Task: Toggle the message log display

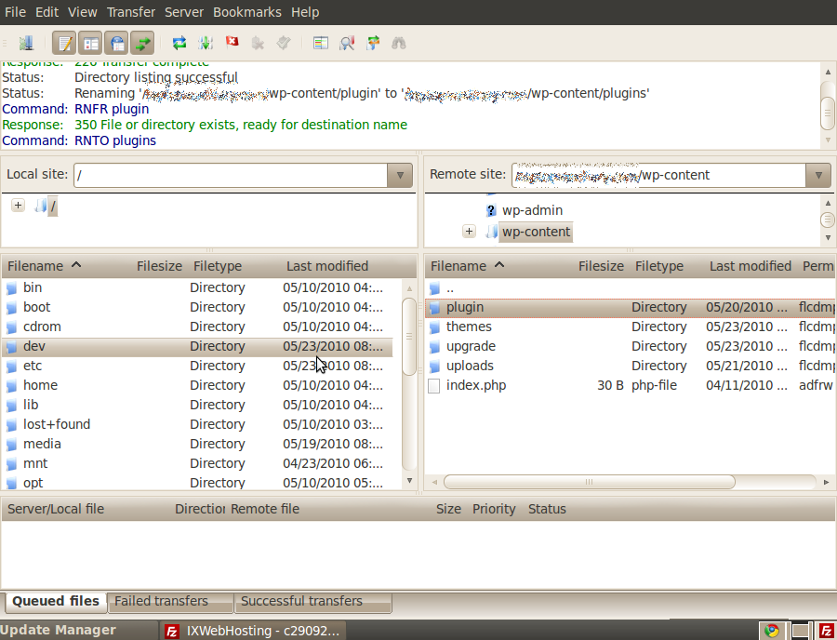Action: coord(64,43)
